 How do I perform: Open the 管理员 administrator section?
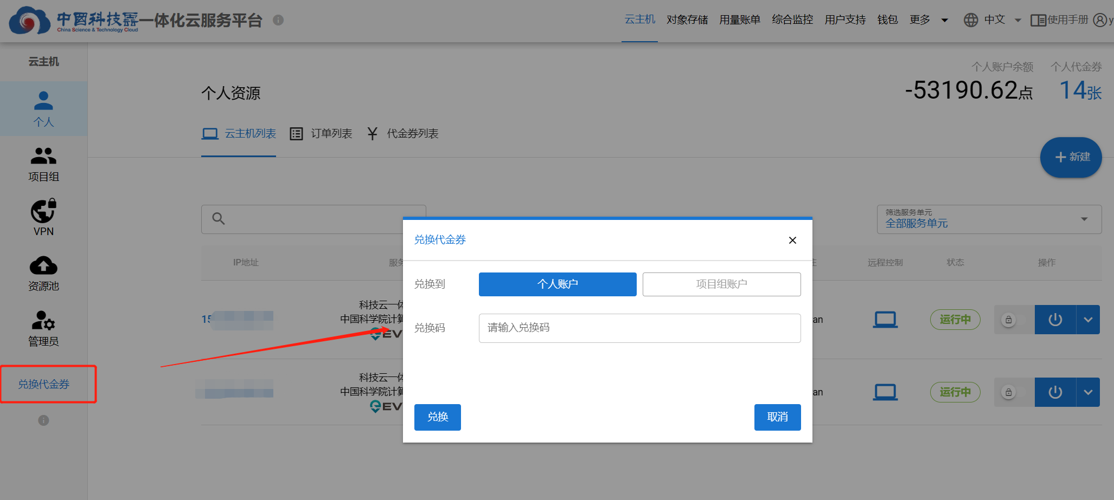(43, 329)
